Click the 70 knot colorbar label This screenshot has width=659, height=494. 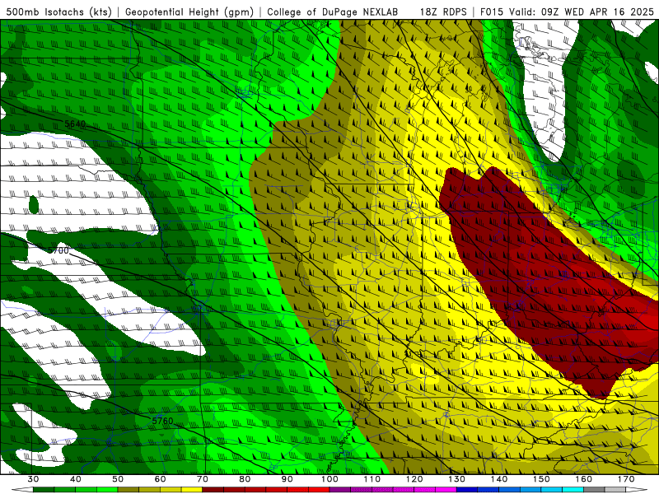[x=203, y=479]
